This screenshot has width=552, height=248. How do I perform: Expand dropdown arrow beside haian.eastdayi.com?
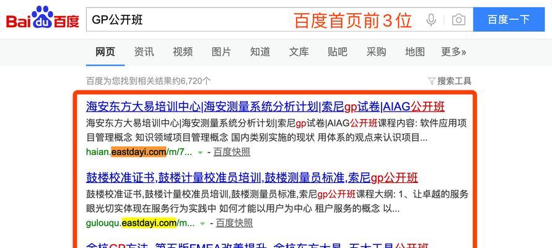[x=200, y=153]
